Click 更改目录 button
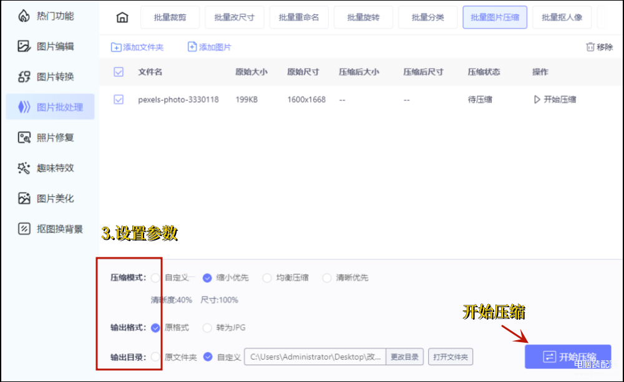Viewport: 624px width, 382px height. 405,357
